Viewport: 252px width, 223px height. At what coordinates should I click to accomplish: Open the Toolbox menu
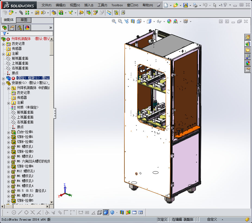pos(117,5)
